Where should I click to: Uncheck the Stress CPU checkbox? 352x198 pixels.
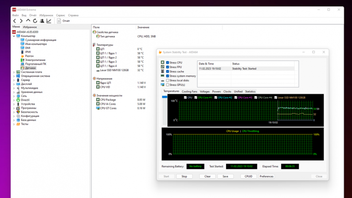tap(168, 62)
